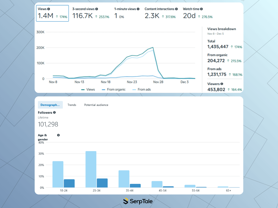Select the 3-second views metric

tap(91, 14)
